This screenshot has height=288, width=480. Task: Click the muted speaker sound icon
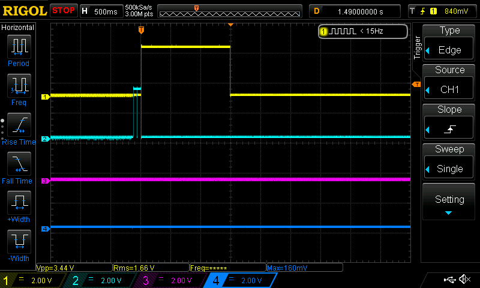pos(464,280)
